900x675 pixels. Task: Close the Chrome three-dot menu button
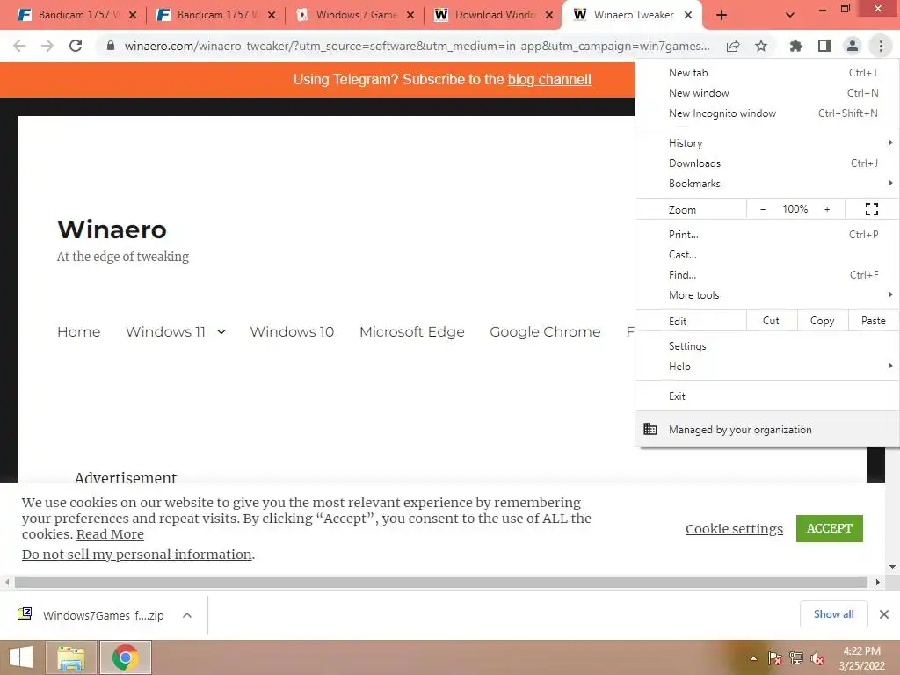pos(881,46)
